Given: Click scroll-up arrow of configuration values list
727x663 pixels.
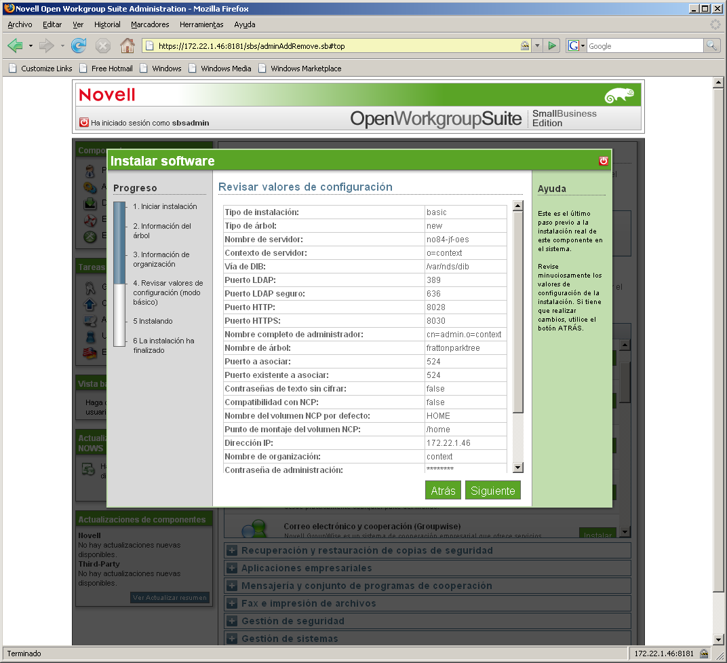Looking at the screenshot, I should coord(518,206).
